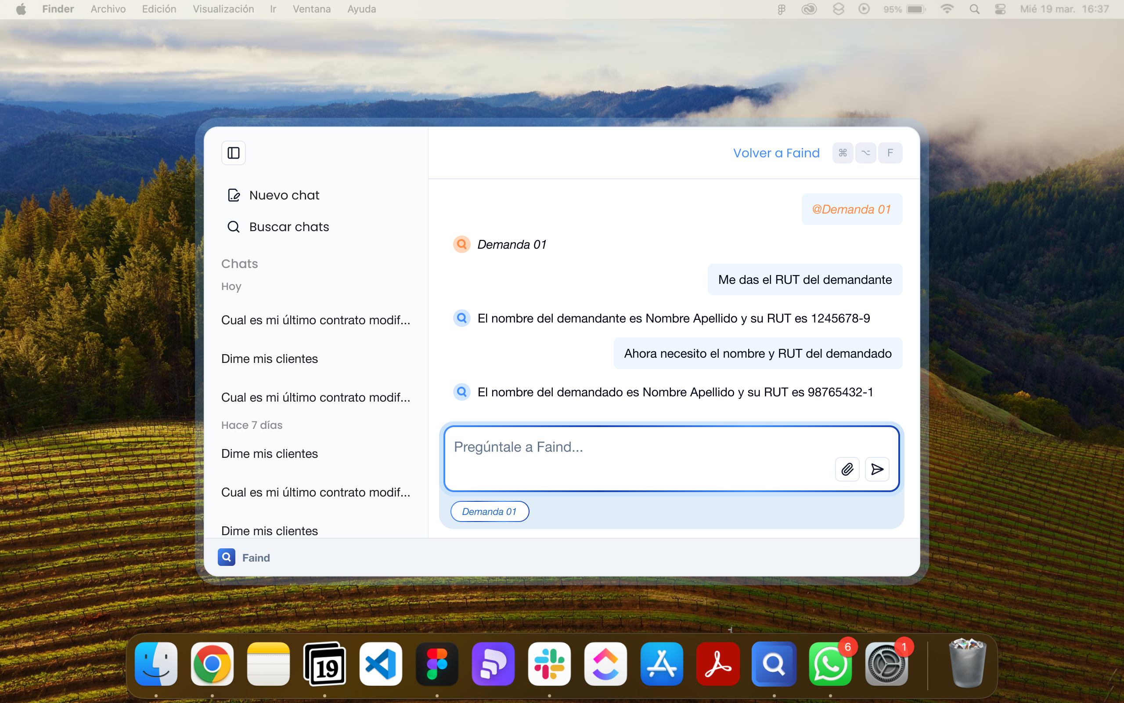
Task: Toggle the sidebar panel icon
Action: click(x=233, y=153)
